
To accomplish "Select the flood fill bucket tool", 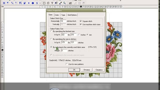I will [x=56, y=3].
